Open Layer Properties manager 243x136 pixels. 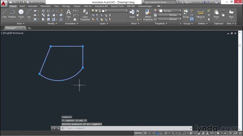pyautogui.click(x=85, y=15)
